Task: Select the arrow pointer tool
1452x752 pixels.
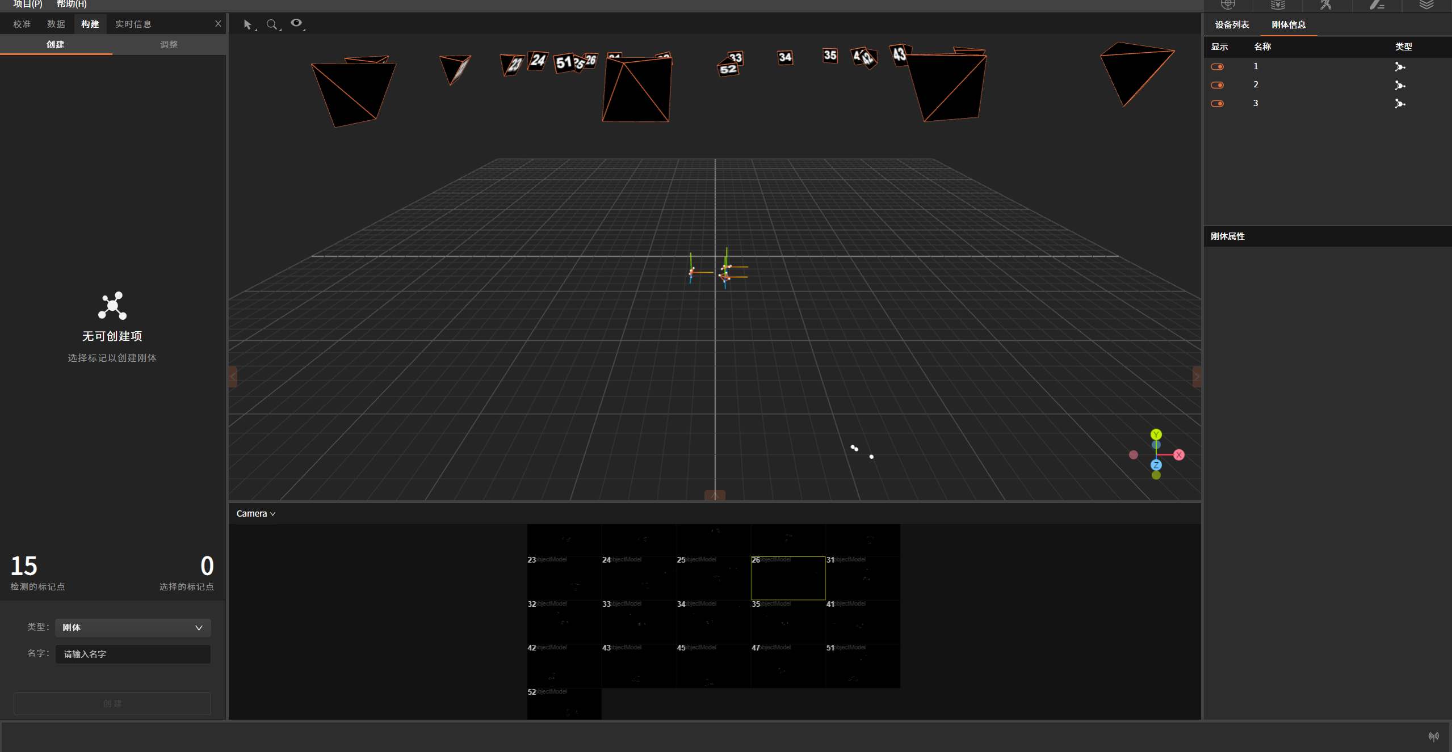Action: (247, 24)
